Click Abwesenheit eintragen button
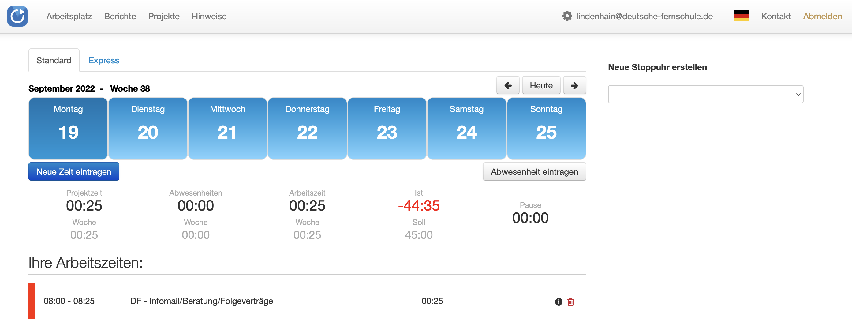Viewport: 852px width, 330px height. coord(534,172)
